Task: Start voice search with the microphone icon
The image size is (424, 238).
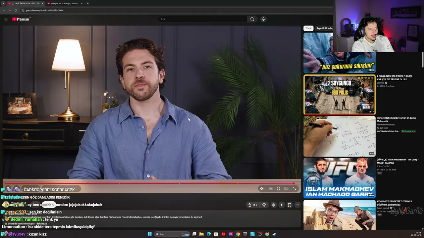Action: tap(263, 19)
